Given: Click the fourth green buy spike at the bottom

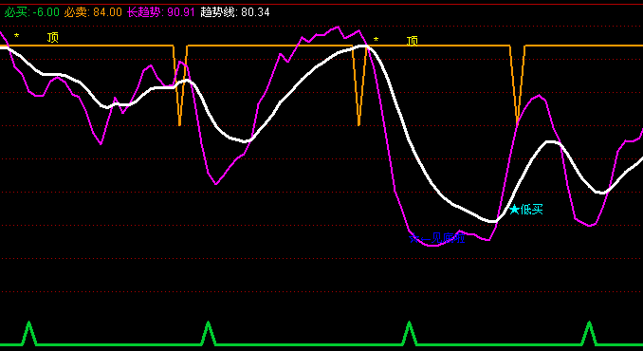Looking at the screenshot, I should point(589,333).
